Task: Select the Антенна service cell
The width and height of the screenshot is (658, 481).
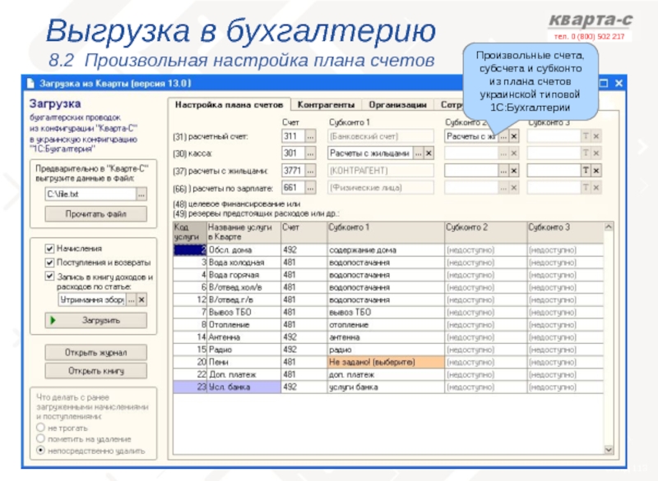Action: [x=243, y=337]
